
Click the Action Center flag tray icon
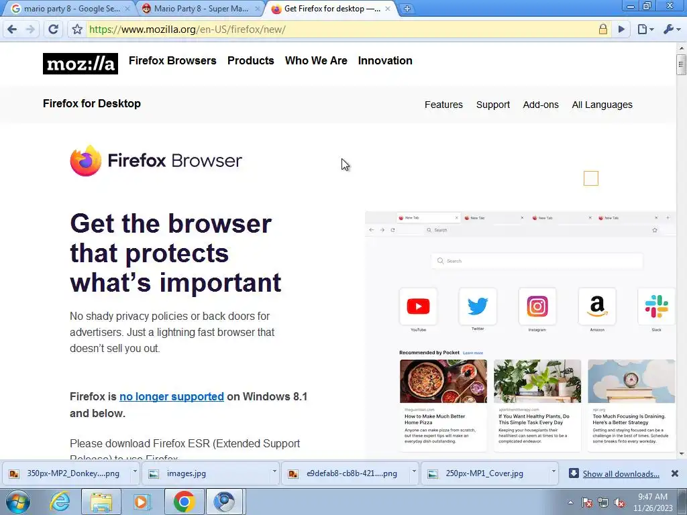pos(587,503)
